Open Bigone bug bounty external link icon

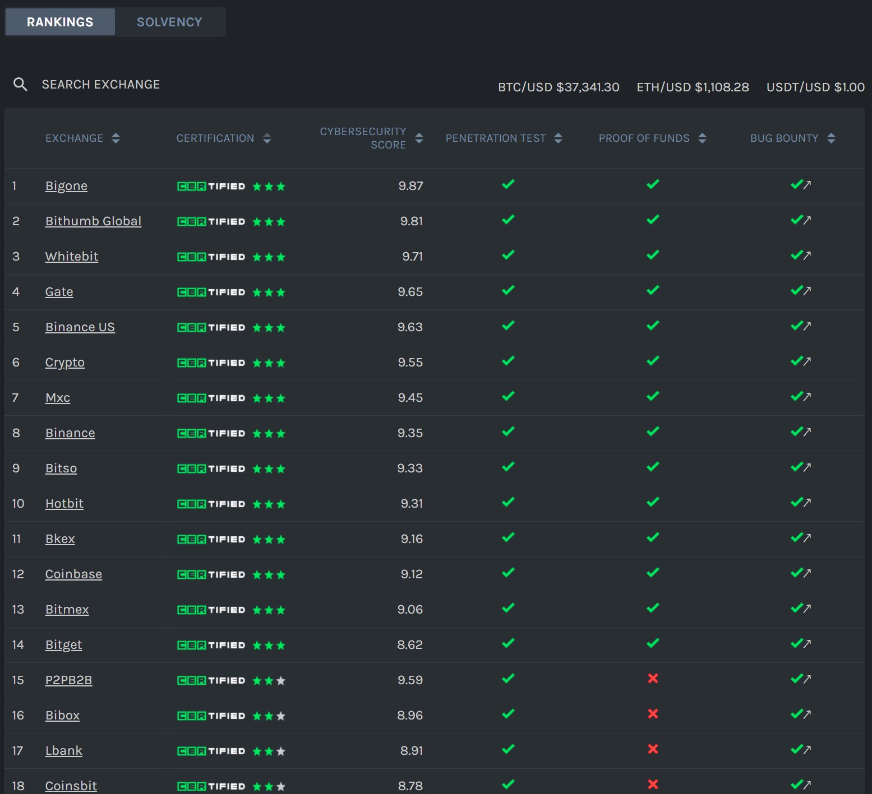pyautogui.click(x=808, y=185)
